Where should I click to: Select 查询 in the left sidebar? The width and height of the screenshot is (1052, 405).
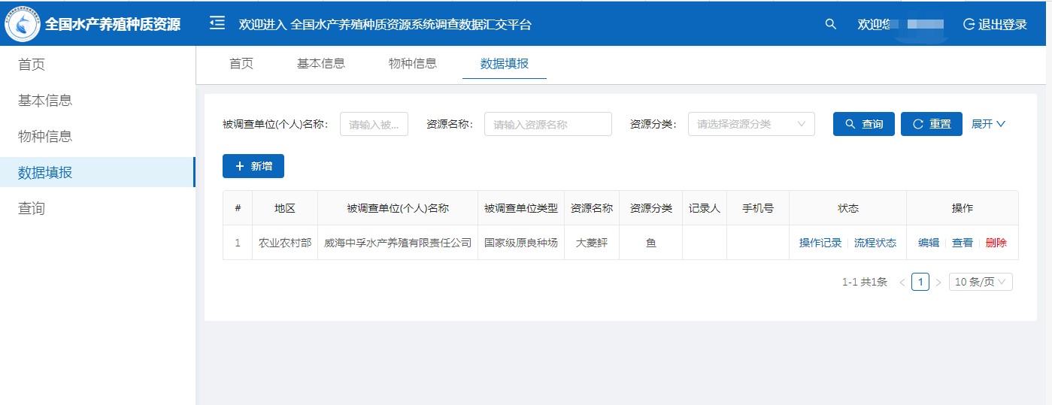click(x=32, y=208)
